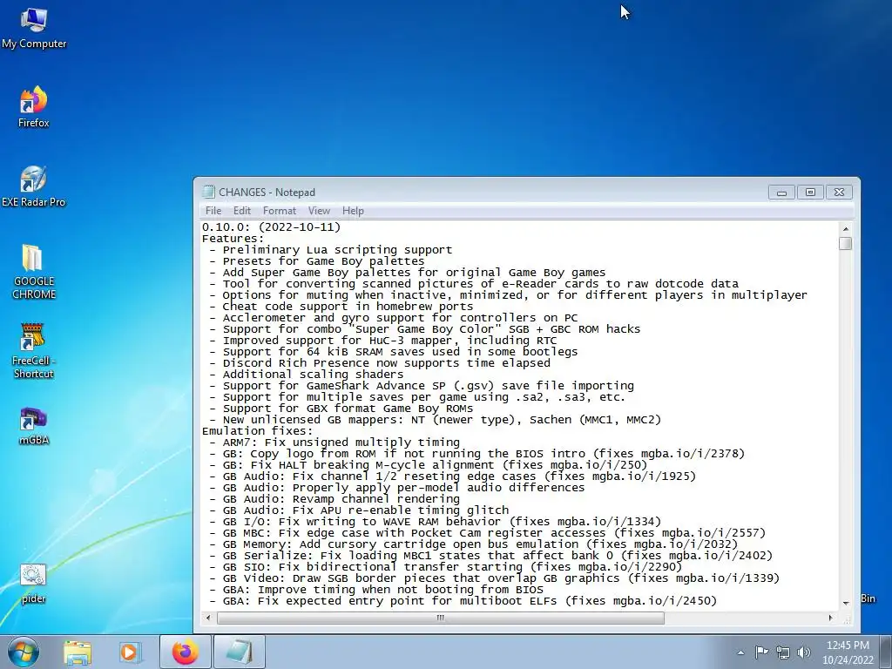This screenshot has height=669, width=892.
Task: Open the Format menu in Notepad
Action: pyautogui.click(x=280, y=211)
